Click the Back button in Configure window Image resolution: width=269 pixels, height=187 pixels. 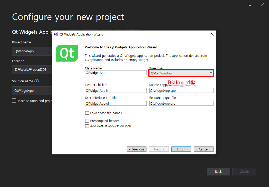(219, 171)
